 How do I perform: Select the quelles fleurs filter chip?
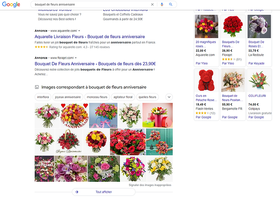(x=147, y=97)
